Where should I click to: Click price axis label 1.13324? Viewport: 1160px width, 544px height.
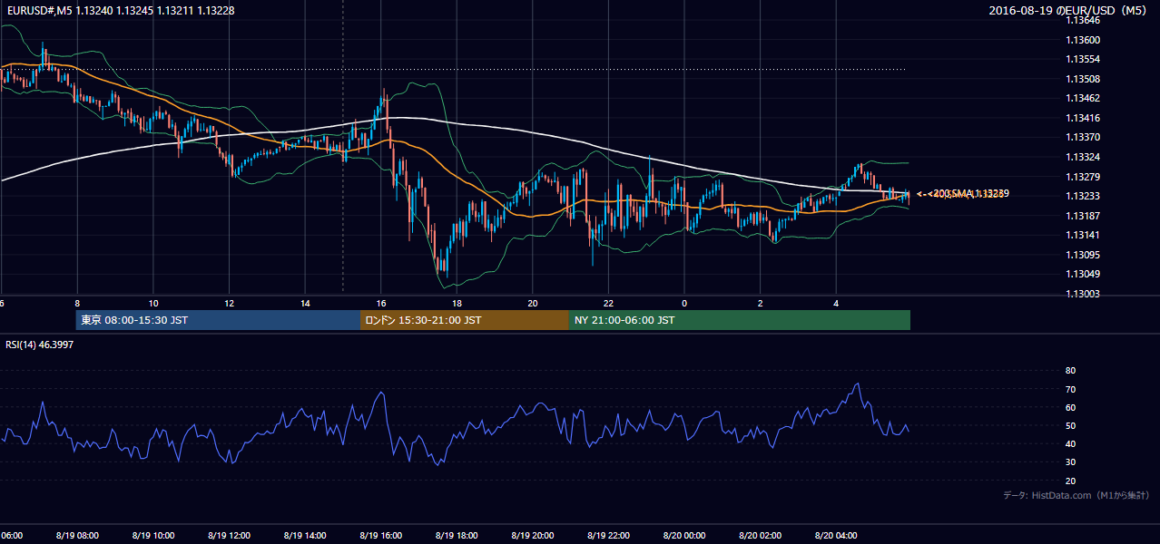pos(1083,157)
